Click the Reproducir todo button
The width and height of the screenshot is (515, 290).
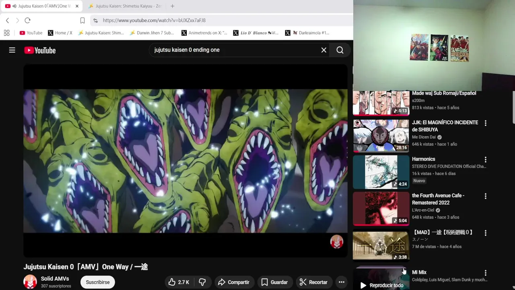381,285
